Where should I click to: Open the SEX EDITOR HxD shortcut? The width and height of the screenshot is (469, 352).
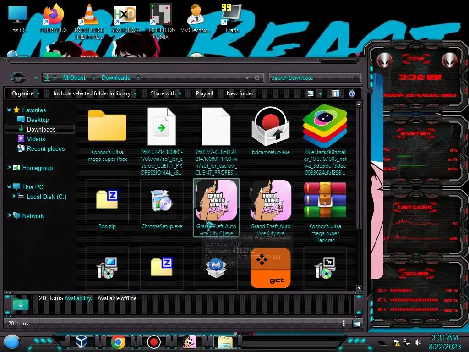(125, 18)
